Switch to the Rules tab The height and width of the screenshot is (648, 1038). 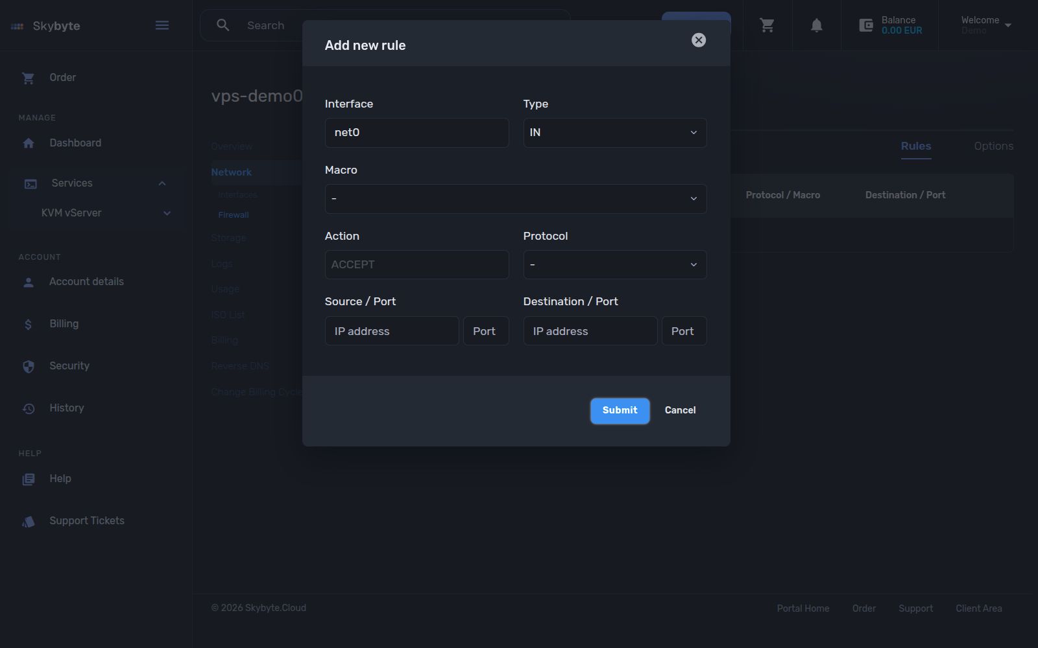point(916,146)
